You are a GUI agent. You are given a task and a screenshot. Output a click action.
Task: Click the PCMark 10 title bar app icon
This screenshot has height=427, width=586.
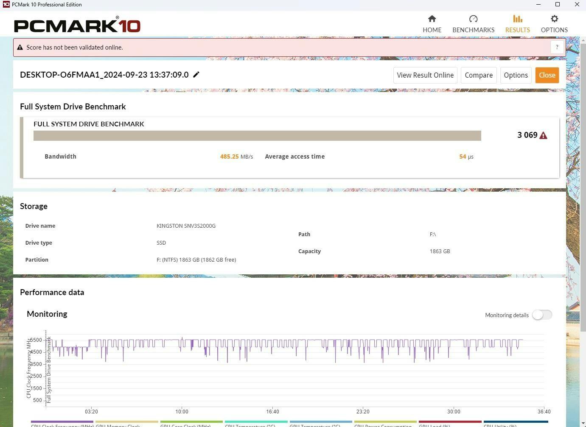(6, 4)
